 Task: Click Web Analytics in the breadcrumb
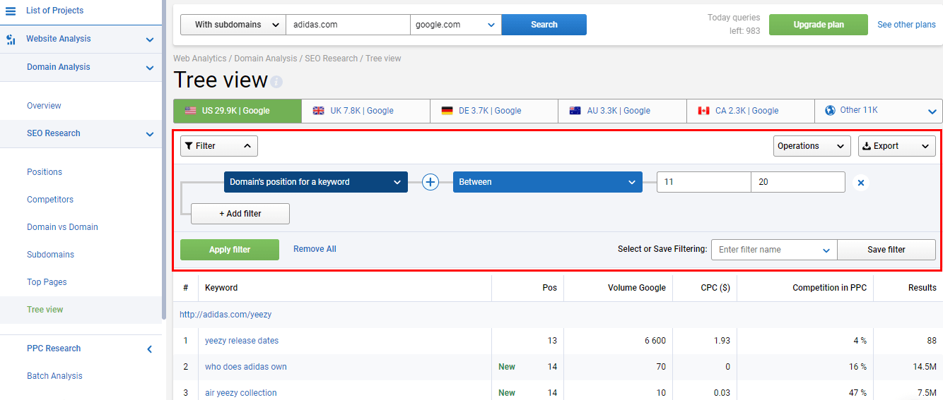[x=200, y=59]
